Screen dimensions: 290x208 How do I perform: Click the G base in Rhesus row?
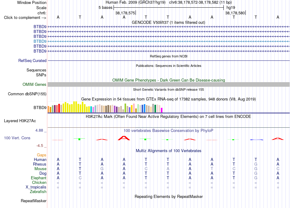(x=256, y=164)
